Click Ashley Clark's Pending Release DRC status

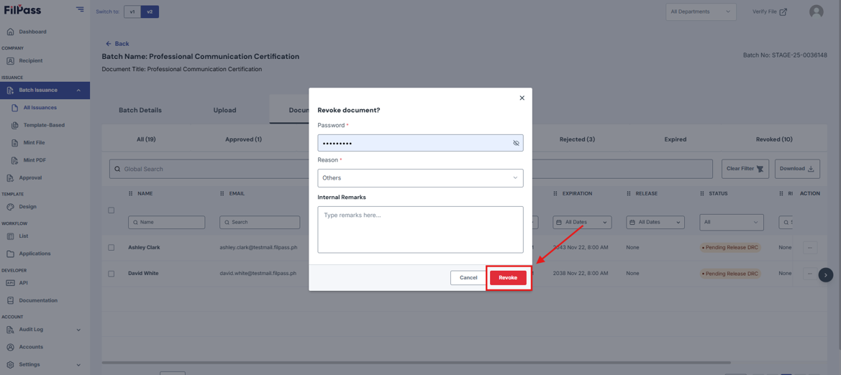tap(730, 248)
